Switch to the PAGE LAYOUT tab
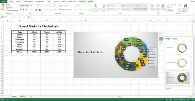 pyautogui.click(x=29, y=2)
